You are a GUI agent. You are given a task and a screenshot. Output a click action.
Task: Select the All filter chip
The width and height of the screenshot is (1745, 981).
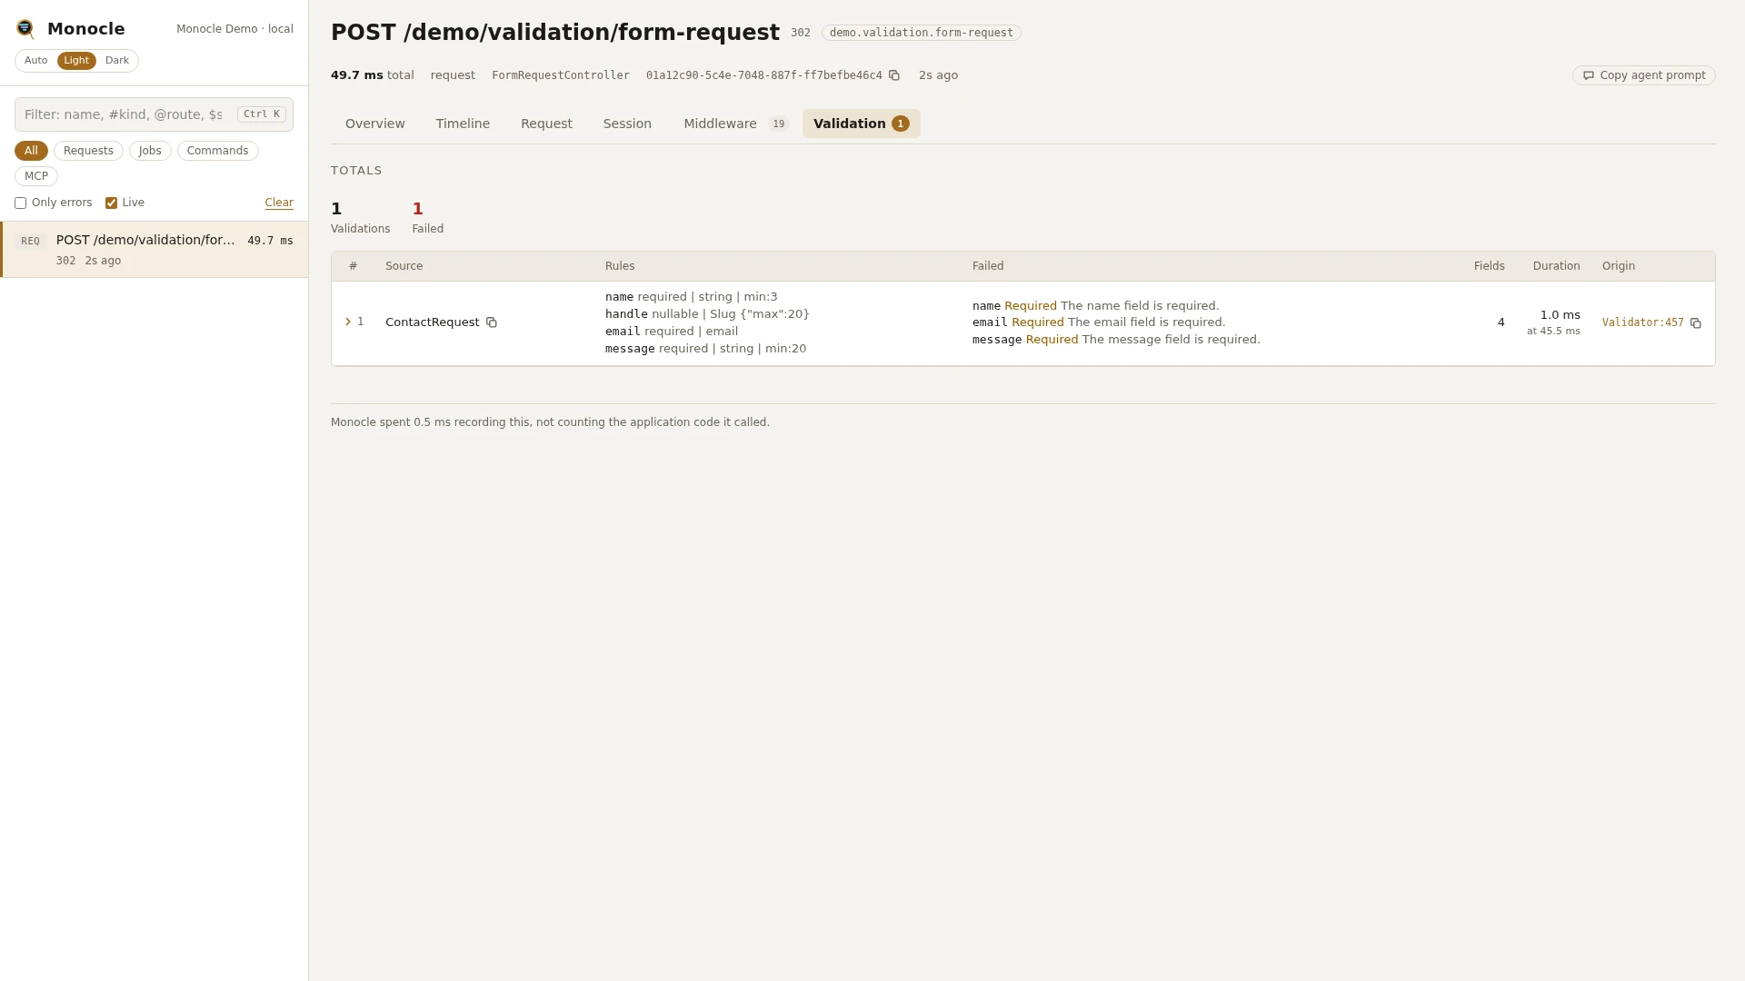click(x=31, y=151)
